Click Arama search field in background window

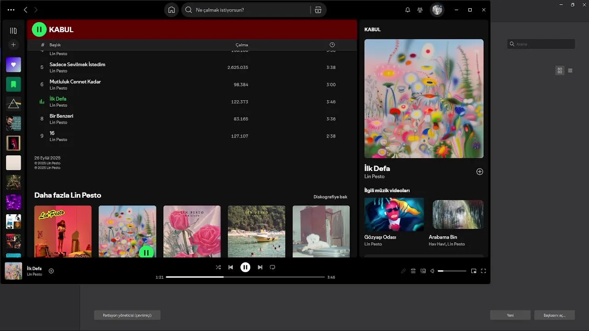pos(541,44)
